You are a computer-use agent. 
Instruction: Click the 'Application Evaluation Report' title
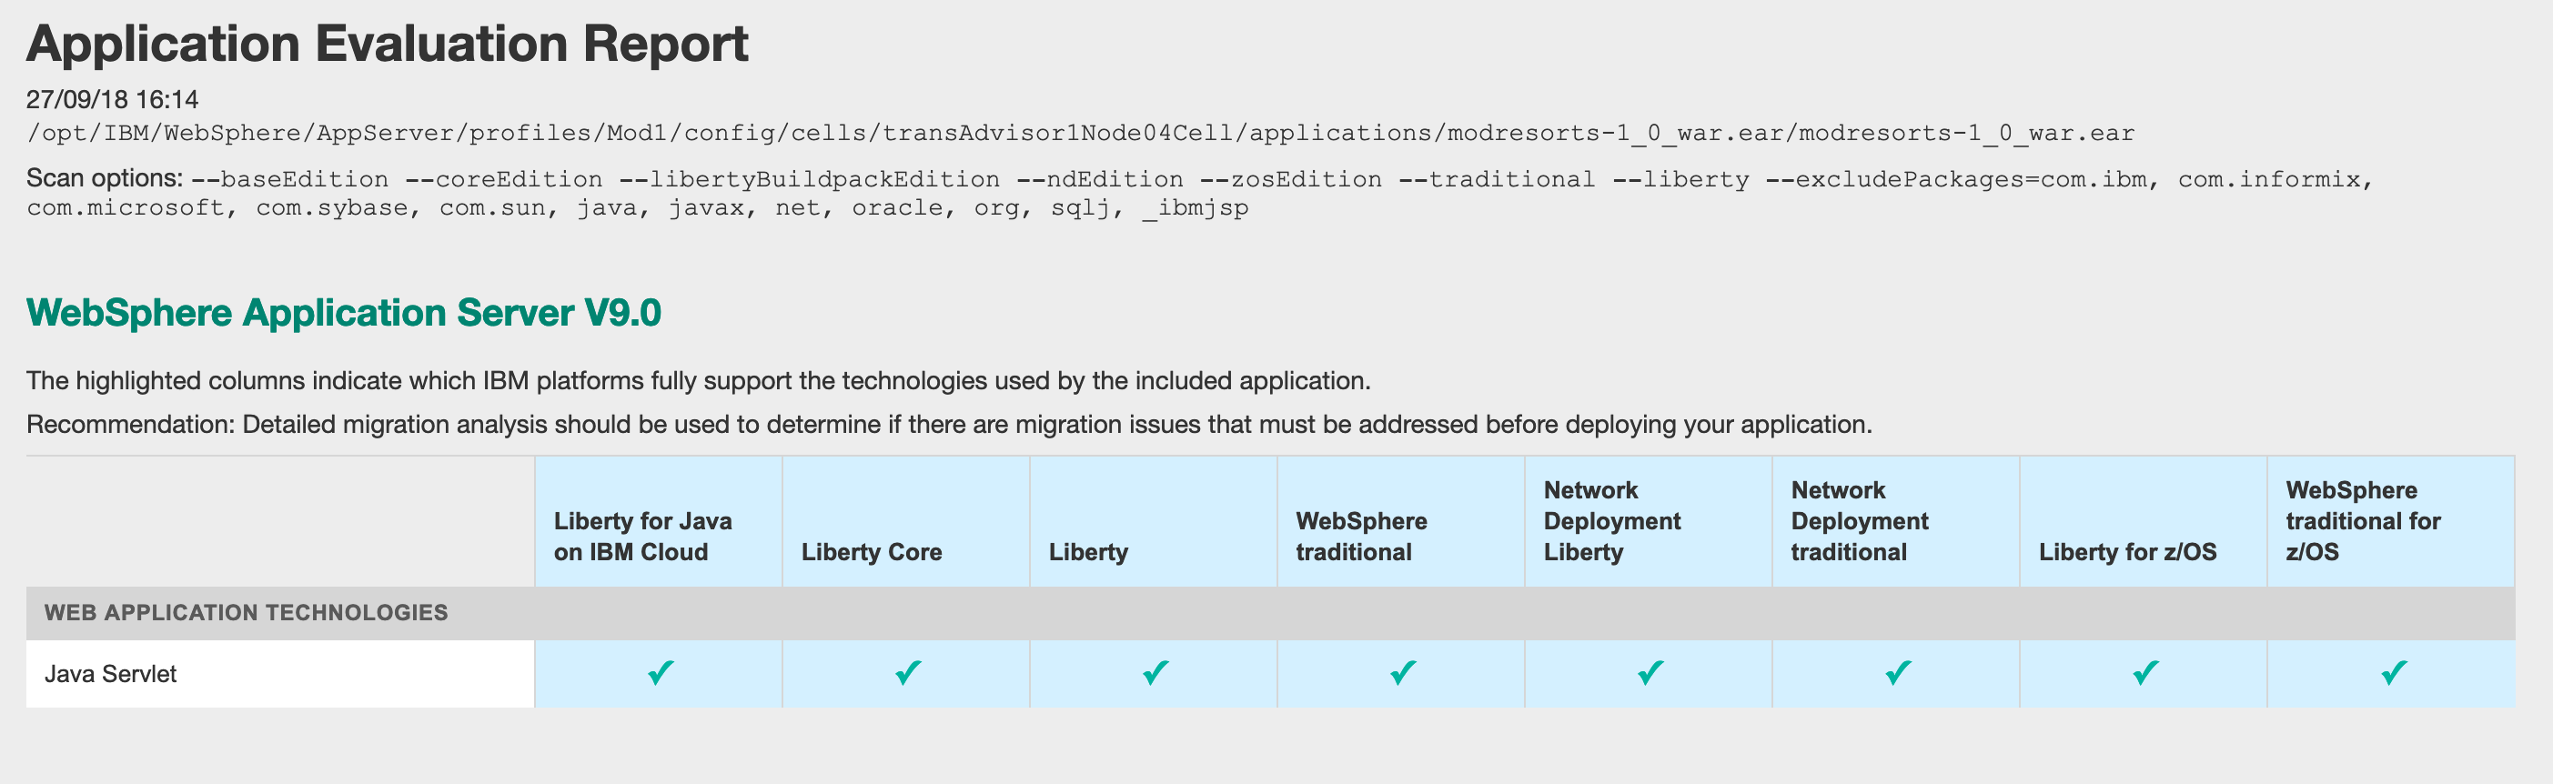point(388,44)
